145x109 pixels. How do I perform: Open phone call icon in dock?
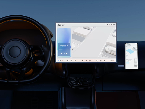[x=97, y=61]
